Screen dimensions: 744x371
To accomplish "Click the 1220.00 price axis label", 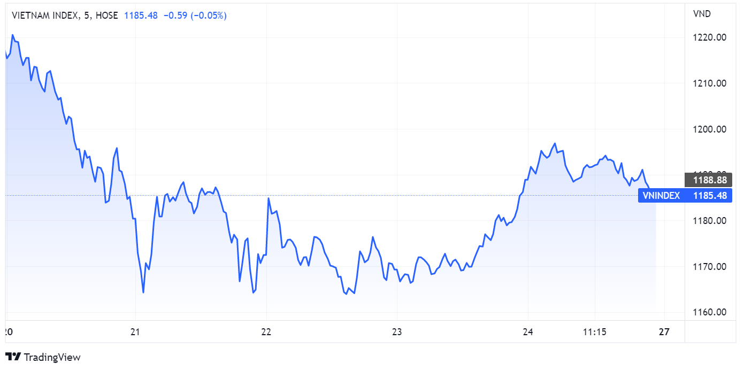I will [x=709, y=37].
